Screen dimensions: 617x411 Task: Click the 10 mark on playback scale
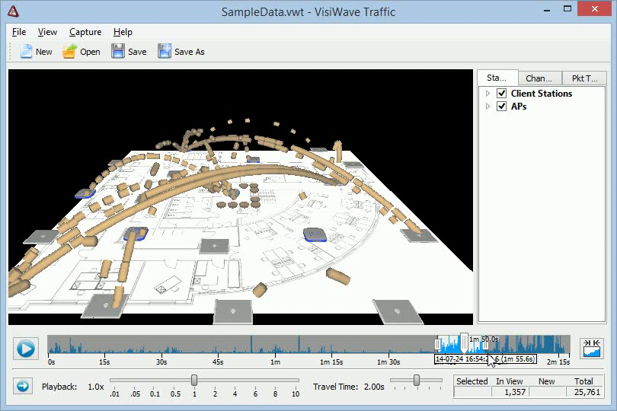tap(296, 393)
